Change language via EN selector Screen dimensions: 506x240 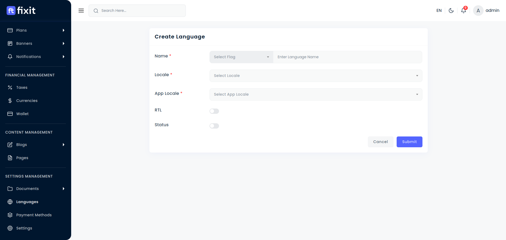click(x=439, y=11)
